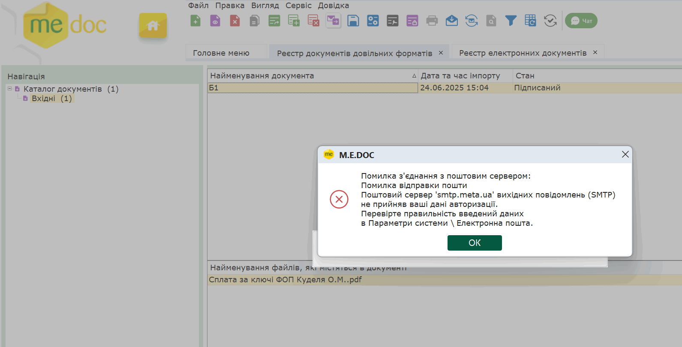This screenshot has height=347, width=682.
Task: Click the red remove row table icon
Action: pos(313,21)
